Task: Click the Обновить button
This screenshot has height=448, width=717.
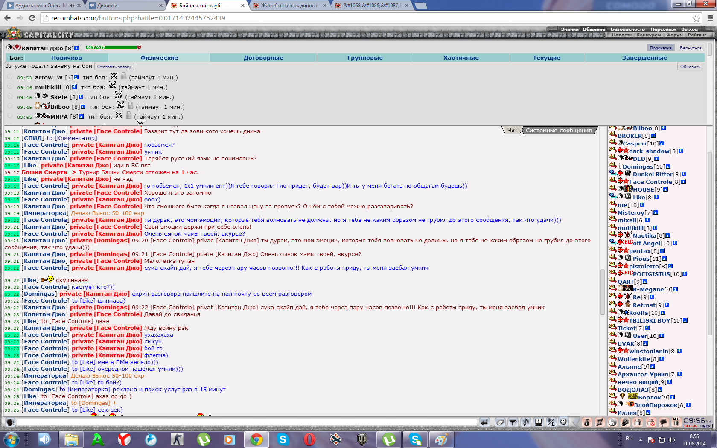Action: pyautogui.click(x=690, y=67)
